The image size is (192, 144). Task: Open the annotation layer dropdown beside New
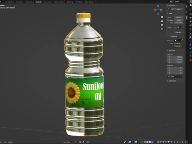tap(169, 9)
